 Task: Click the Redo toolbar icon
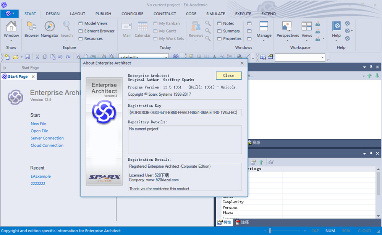click(68, 57)
